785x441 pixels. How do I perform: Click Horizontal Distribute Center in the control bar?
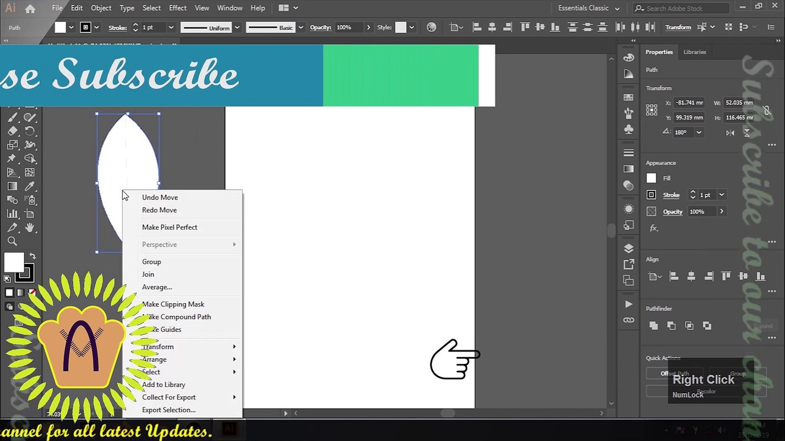(x=636, y=28)
